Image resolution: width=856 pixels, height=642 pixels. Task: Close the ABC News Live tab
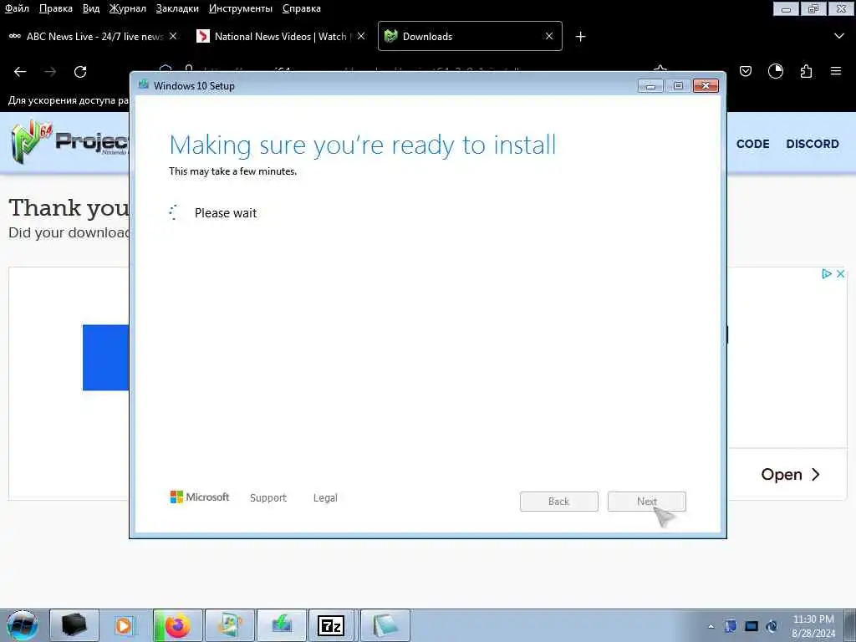click(173, 36)
